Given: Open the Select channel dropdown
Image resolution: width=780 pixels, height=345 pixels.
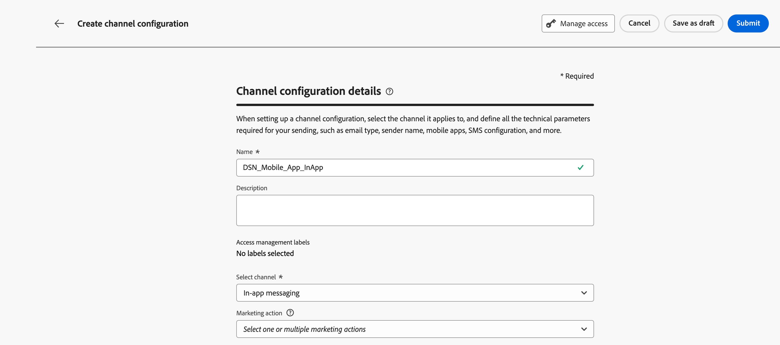Looking at the screenshot, I should [x=415, y=293].
